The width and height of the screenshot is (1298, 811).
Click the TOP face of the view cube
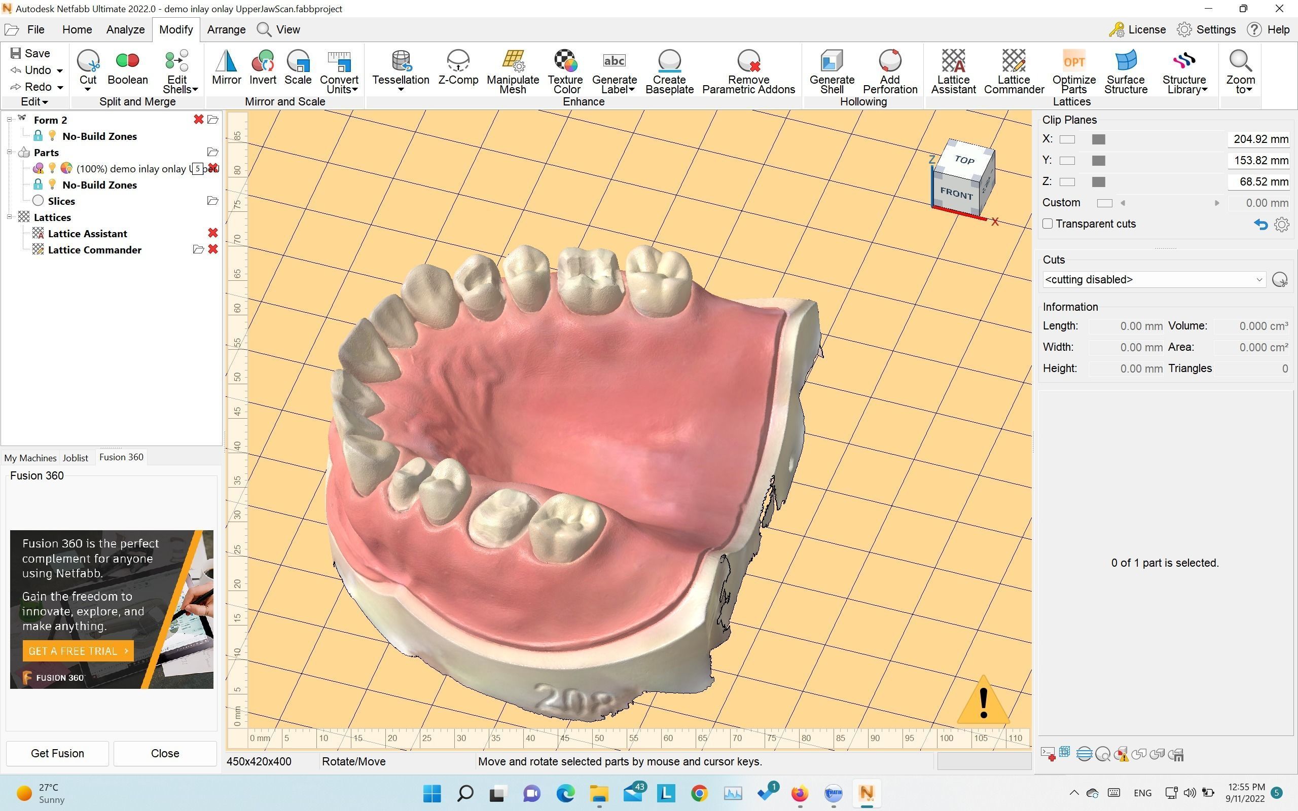[x=964, y=159]
